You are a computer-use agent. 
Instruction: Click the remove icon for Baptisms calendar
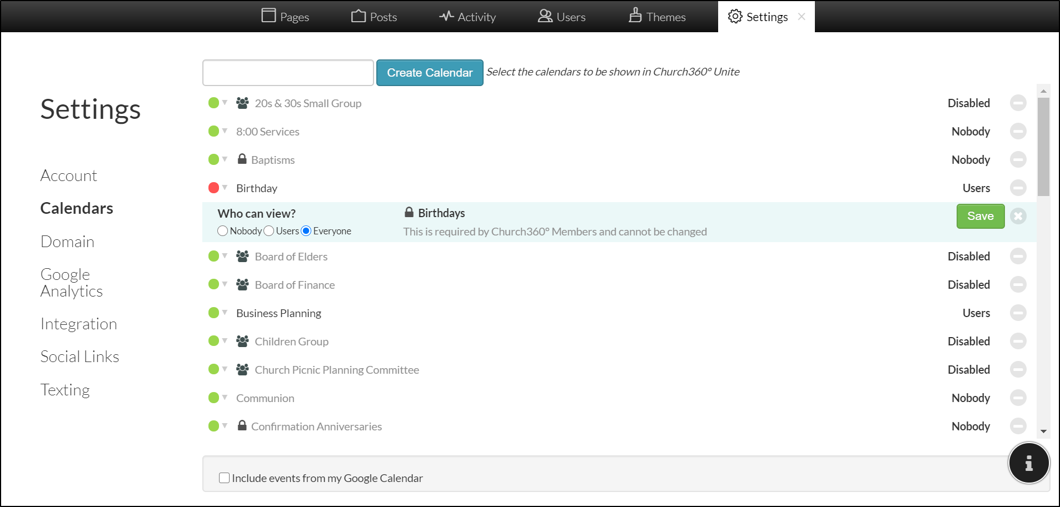point(1018,160)
